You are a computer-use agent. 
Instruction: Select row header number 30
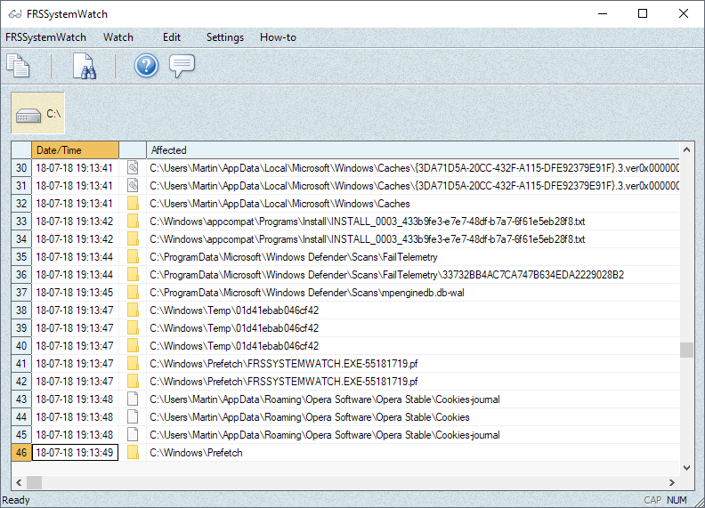[x=21, y=168]
